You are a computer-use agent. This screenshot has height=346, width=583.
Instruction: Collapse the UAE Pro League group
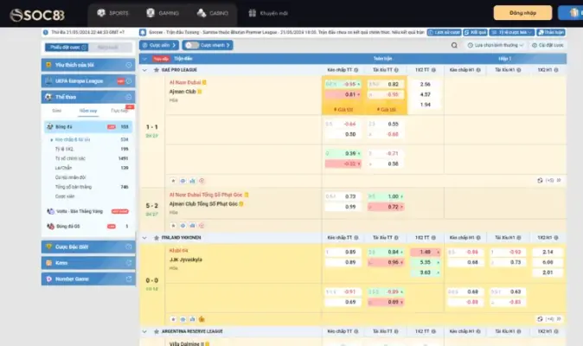[x=145, y=68]
